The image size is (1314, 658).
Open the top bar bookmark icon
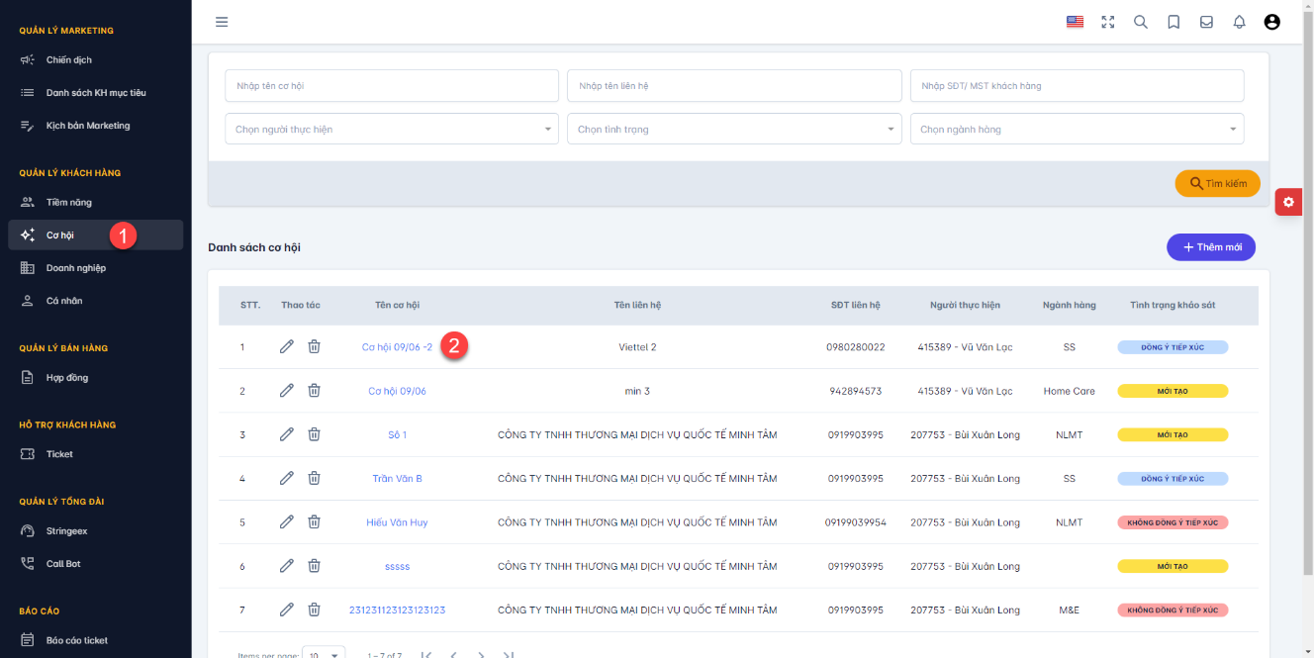(x=1173, y=22)
